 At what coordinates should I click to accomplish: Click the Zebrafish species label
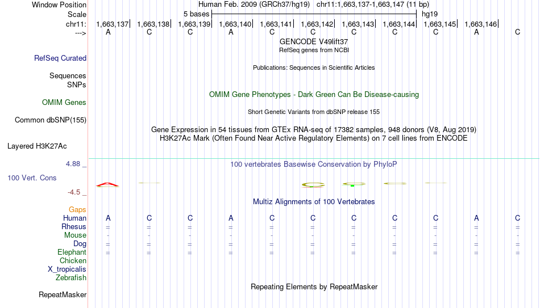(x=71, y=277)
